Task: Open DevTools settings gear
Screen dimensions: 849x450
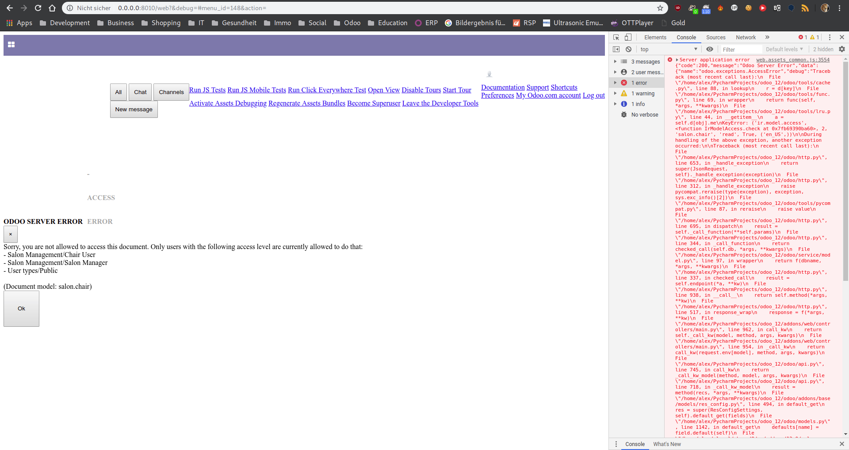Action: (842, 49)
